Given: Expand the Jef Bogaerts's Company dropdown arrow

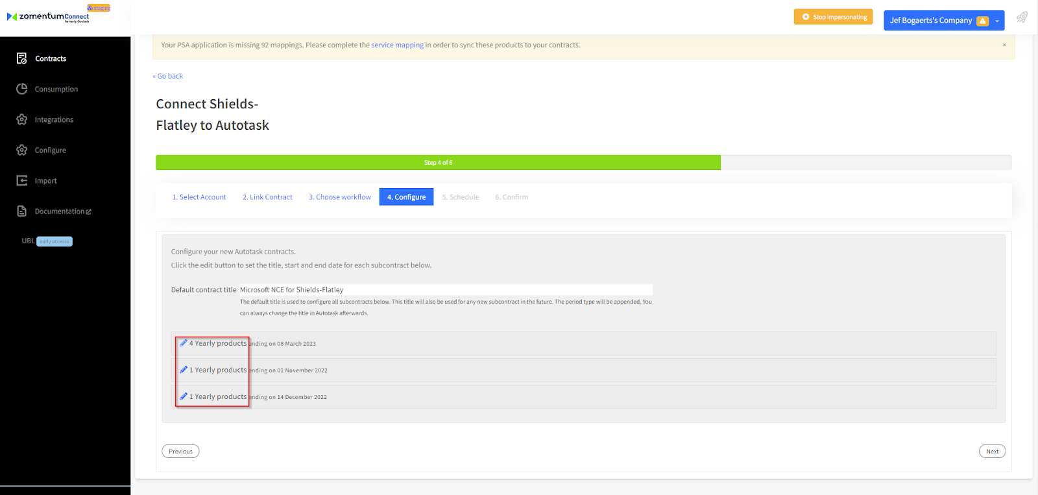Looking at the screenshot, I should (997, 21).
